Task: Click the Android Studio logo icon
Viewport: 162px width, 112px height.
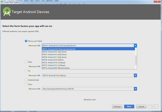Action: point(7,12)
